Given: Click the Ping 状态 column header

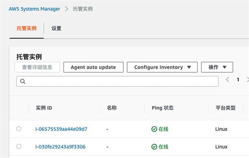Looking at the screenshot, I should click(162, 108).
